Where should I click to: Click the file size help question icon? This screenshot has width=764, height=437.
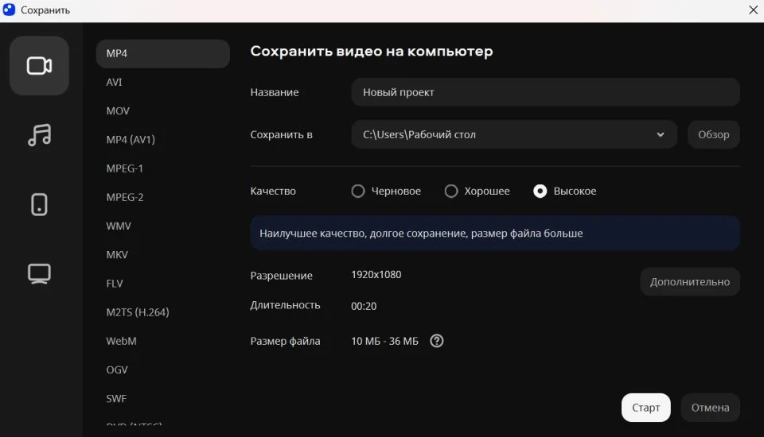(436, 341)
